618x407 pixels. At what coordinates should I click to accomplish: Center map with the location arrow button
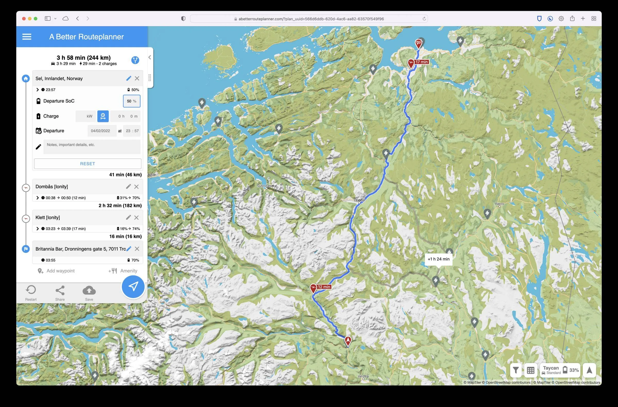[589, 370]
